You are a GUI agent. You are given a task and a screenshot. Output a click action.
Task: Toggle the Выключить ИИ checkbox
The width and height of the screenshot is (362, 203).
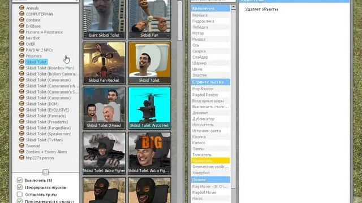(20, 180)
